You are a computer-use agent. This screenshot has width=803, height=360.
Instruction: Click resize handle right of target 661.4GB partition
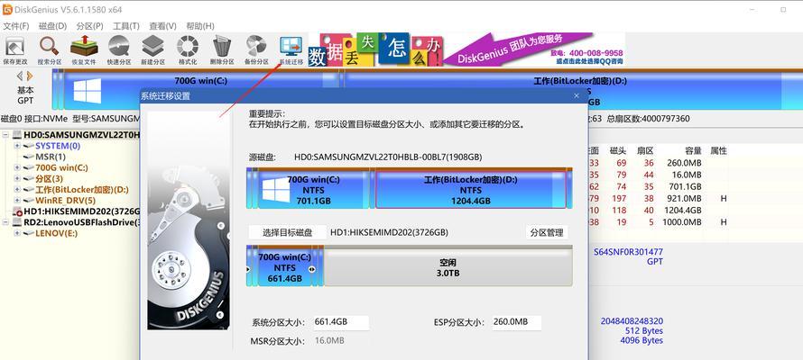coord(312,269)
